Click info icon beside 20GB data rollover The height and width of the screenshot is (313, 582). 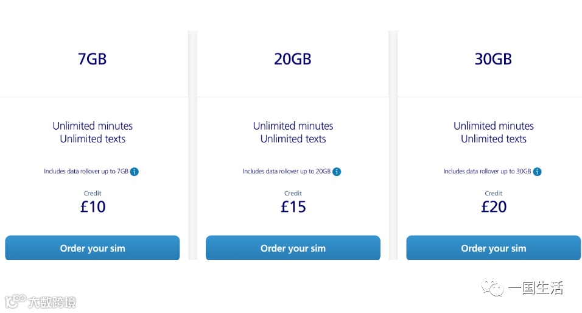point(337,172)
